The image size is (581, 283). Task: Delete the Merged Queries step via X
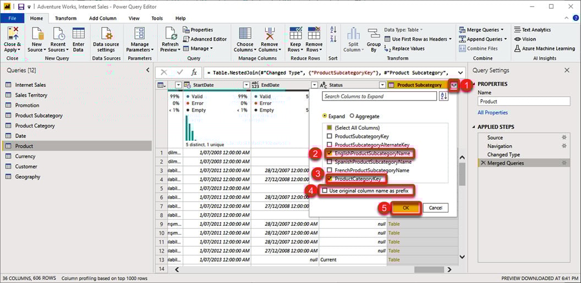tap(483, 163)
